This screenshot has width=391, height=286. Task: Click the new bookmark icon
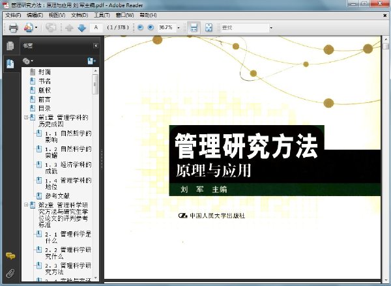[91, 61]
